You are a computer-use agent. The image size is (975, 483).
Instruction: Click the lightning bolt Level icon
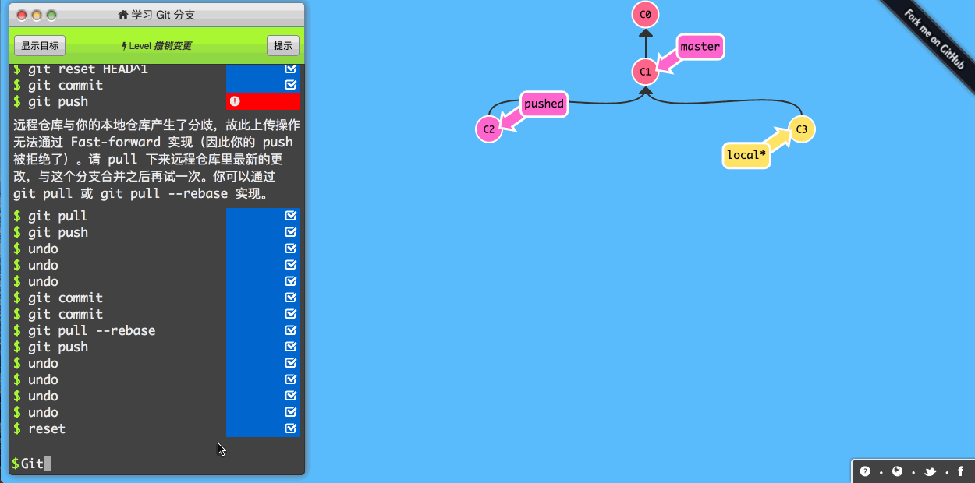[x=125, y=46]
